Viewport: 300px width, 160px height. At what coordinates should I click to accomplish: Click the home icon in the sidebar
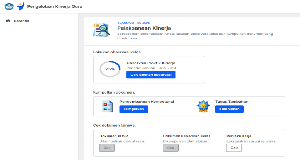[x=8, y=21]
